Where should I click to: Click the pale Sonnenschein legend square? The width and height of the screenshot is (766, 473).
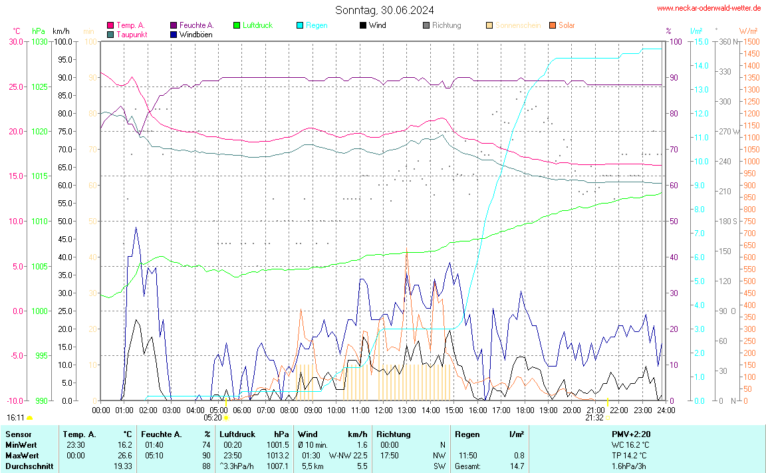(x=489, y=25)
